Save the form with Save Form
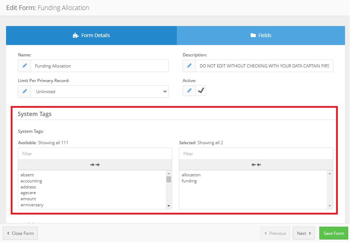The image size is (350, 242). click(x=334, y=233)
